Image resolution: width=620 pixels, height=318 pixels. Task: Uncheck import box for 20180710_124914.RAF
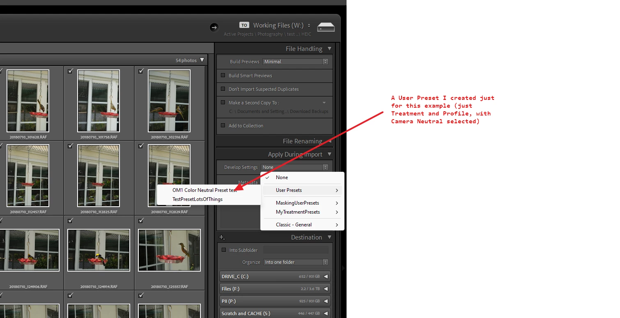(71, 221)
